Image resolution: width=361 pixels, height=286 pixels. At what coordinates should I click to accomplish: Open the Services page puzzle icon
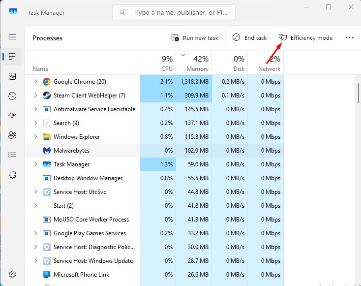point(12,175)
